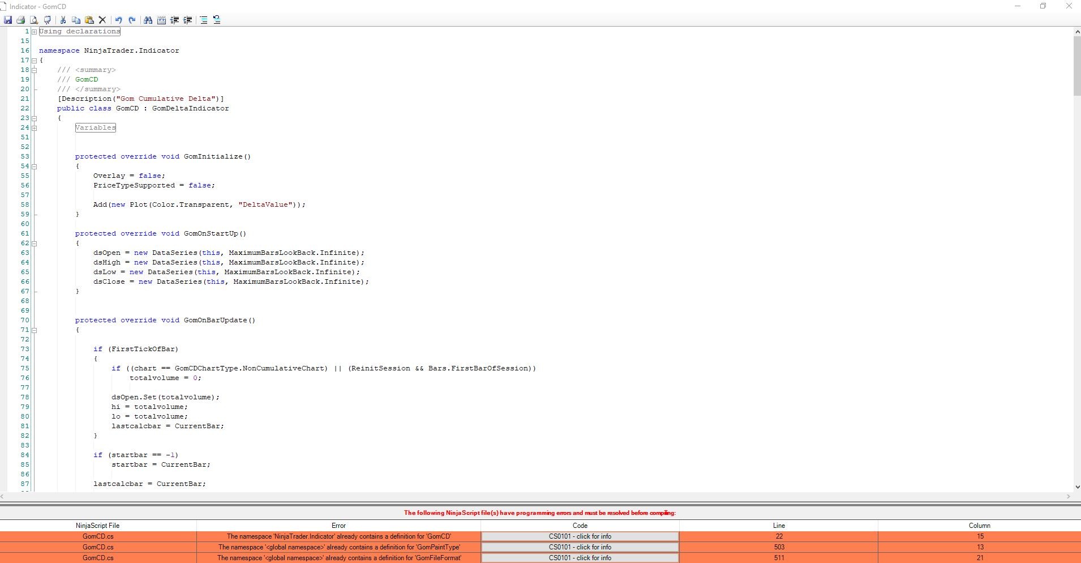Click GomCD.cs in the first error row
The image size is (1081, 563).
tap(98, 536)
